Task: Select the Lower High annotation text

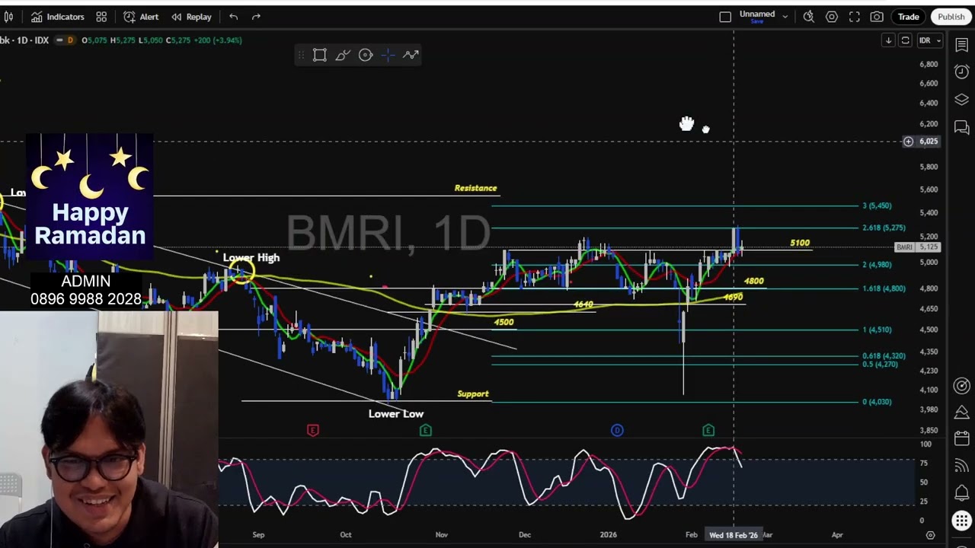Action: 251,257
